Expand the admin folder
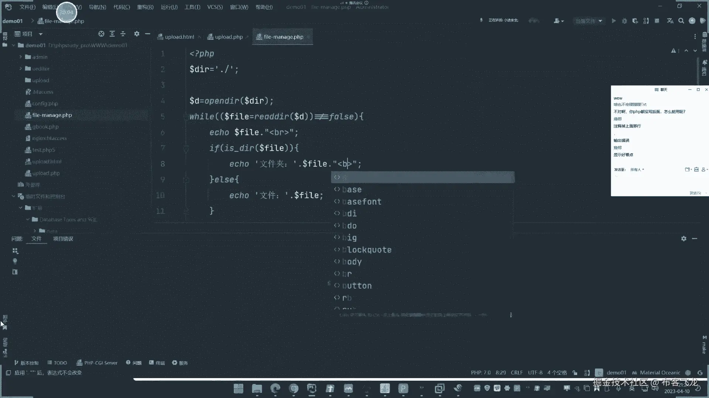The image size is (709, 398). click(21, 57)
